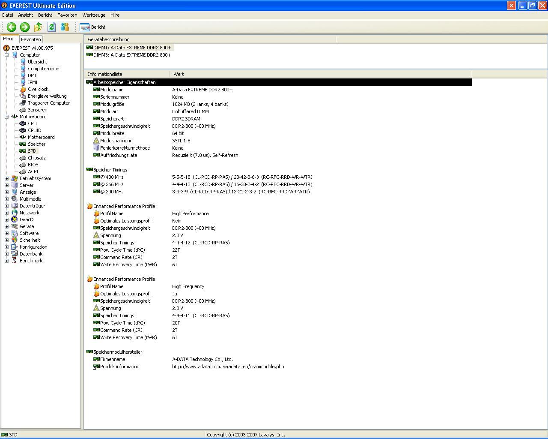Image resolution: width=548 pixels, height=439 pixels.
Task: Click the users toolbar icon
Action: (65, 27)
